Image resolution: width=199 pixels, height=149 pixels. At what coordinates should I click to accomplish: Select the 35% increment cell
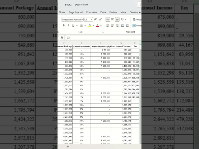[x=81, y=93]
